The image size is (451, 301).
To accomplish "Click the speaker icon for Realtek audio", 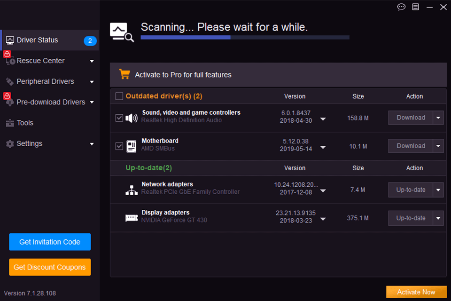I will click(132, 118).
